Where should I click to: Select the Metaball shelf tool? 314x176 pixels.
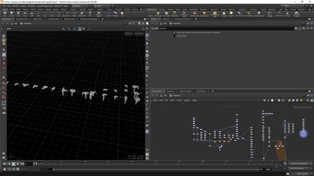[x=115, y=14]
